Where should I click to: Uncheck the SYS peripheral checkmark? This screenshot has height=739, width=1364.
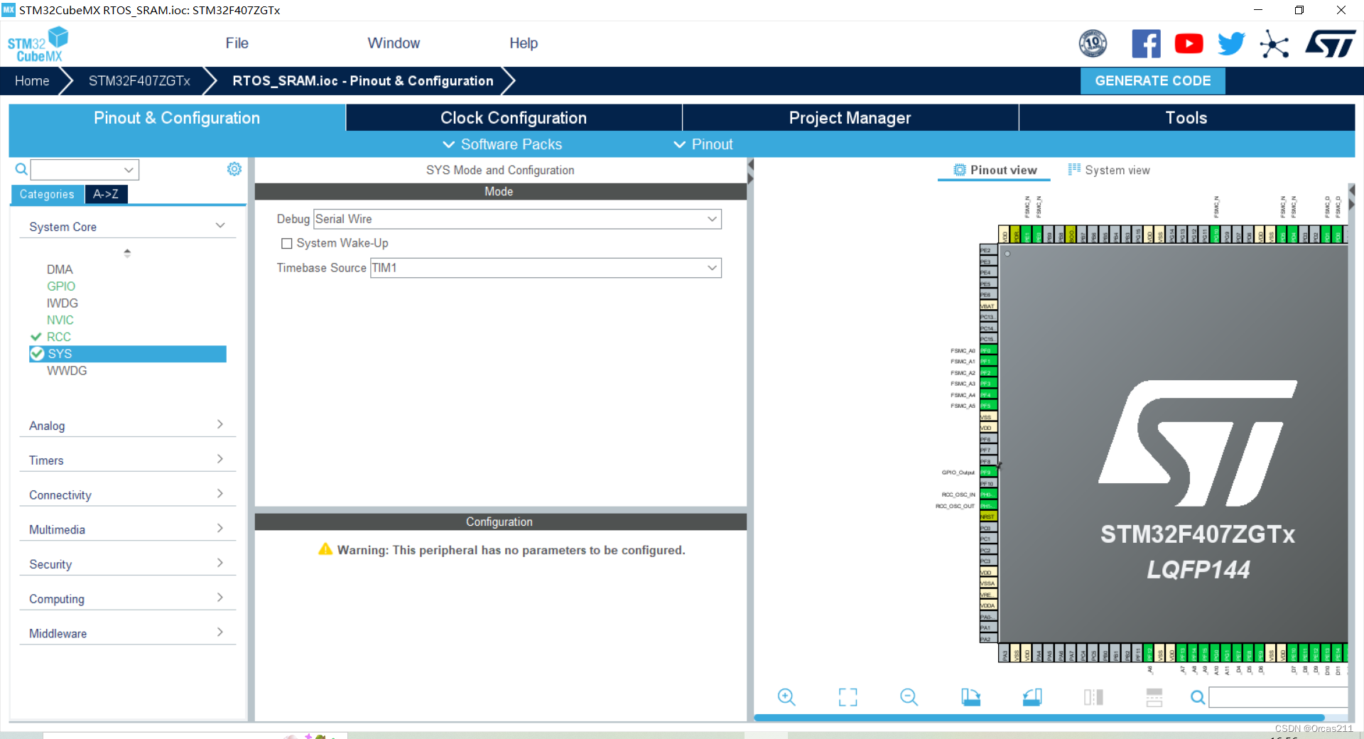point(37,353)
